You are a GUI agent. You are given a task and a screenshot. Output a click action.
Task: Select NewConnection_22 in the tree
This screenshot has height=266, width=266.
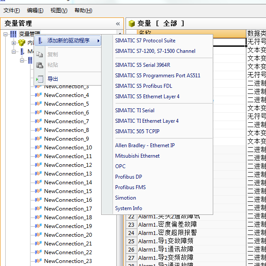point(68,252)
